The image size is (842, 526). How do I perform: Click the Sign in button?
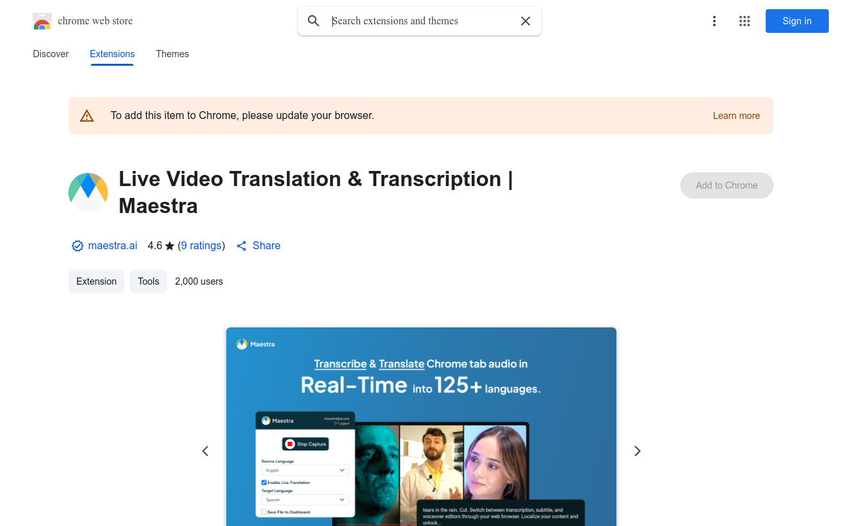pyautogui.click(x=797, y=21)
